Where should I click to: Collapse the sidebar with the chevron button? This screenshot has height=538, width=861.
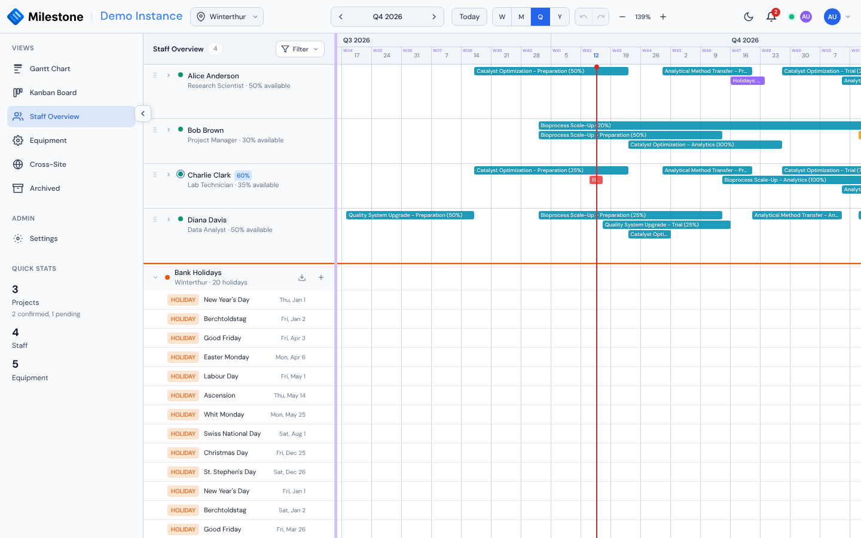[143, 114]
